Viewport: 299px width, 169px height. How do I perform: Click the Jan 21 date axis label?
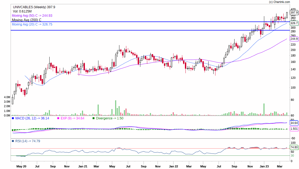83,166
